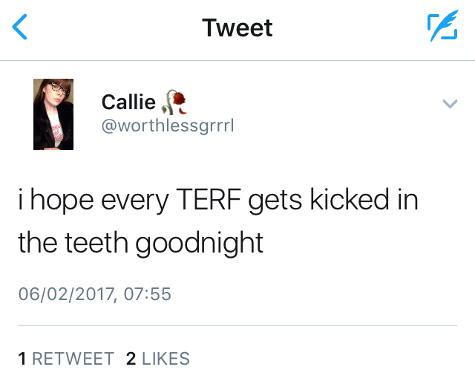Click the 07:55 time stamp
The height and width of the screenshot is (384, 475).
tap(148, 295)
